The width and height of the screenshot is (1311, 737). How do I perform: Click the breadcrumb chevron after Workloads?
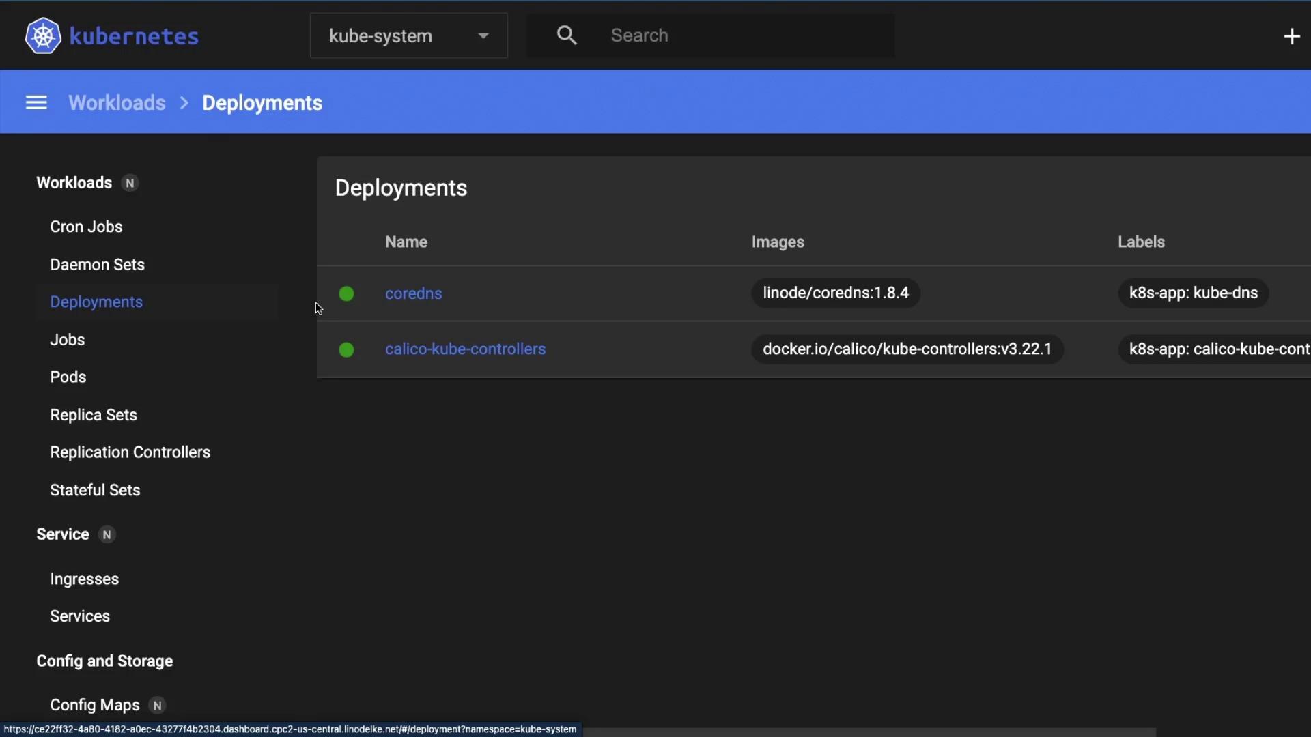point(184,103)
